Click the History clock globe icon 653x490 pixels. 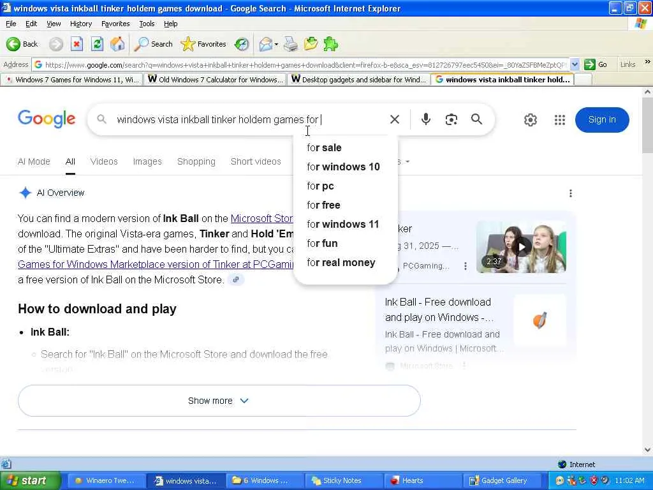tap(242, 44)
